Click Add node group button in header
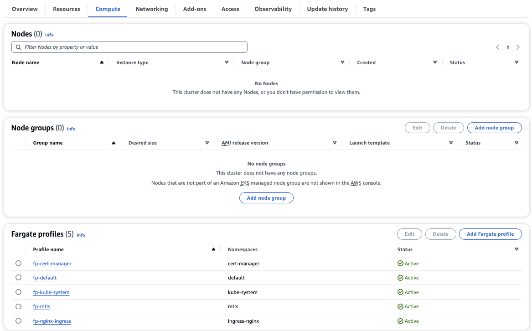The image size is (532, 331). click(x=494, y=128)
